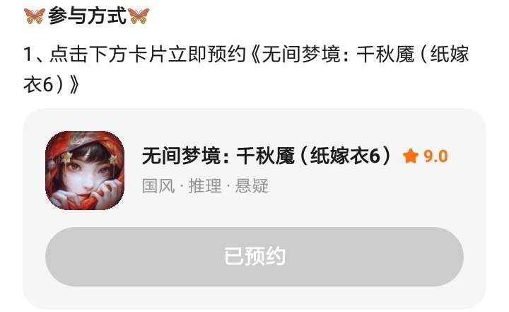This screenshot has width=509, height=312.
Task: Open the 推理 genre tag
Action: click(x=205, y=186)
